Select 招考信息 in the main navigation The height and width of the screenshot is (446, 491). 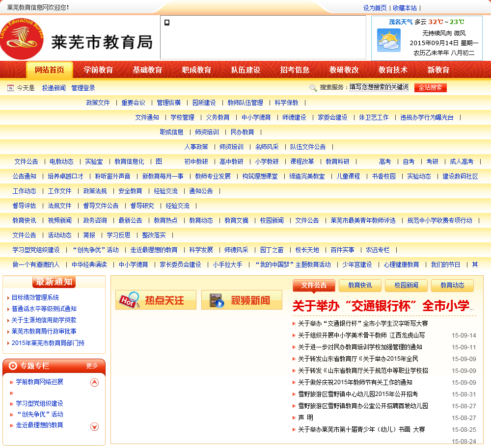click(x=295, y=70)
